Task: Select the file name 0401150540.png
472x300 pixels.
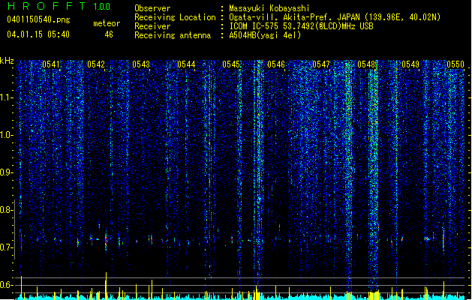Action: pyautogui.click(x=38, y=19)
